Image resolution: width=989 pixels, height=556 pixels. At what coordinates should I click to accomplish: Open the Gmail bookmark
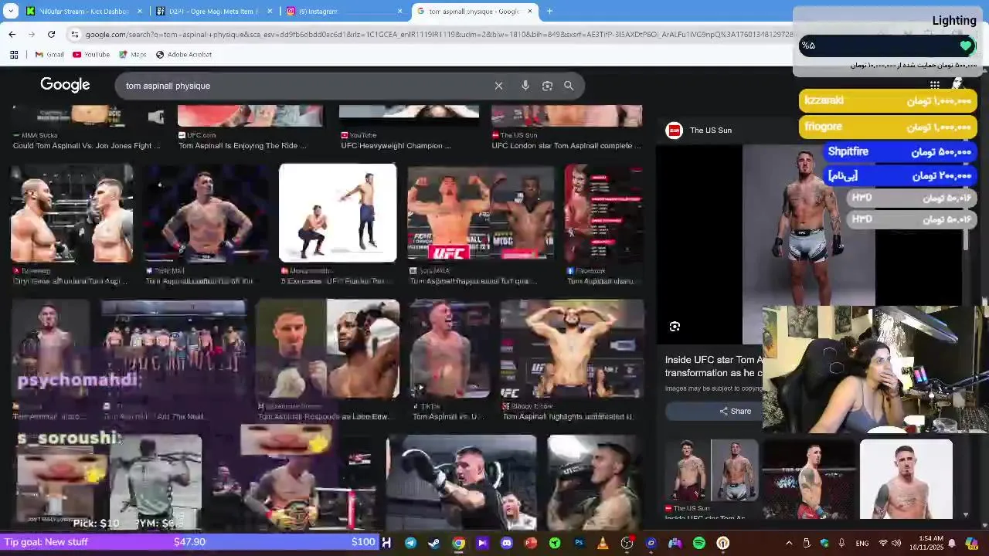[x=49, y=54]
